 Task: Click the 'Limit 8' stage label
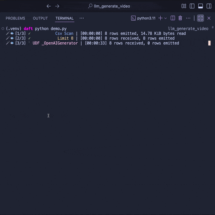(x=65, y=38)
